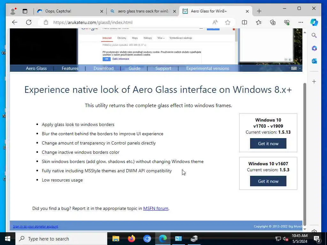Click scrollbar up arrow on page
Image resolution: width=327 pixels, height=245 pixels.
(305, 33)
